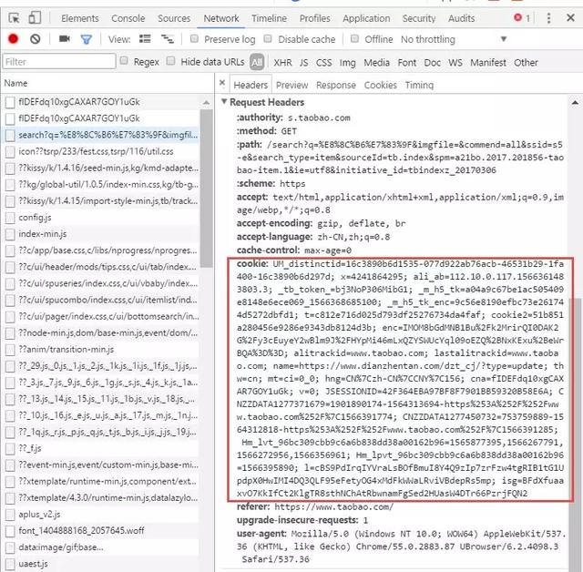The height and width of the screenshot is (572, 583).
Task: Select the search?q= request row
Action: point(100,135)
